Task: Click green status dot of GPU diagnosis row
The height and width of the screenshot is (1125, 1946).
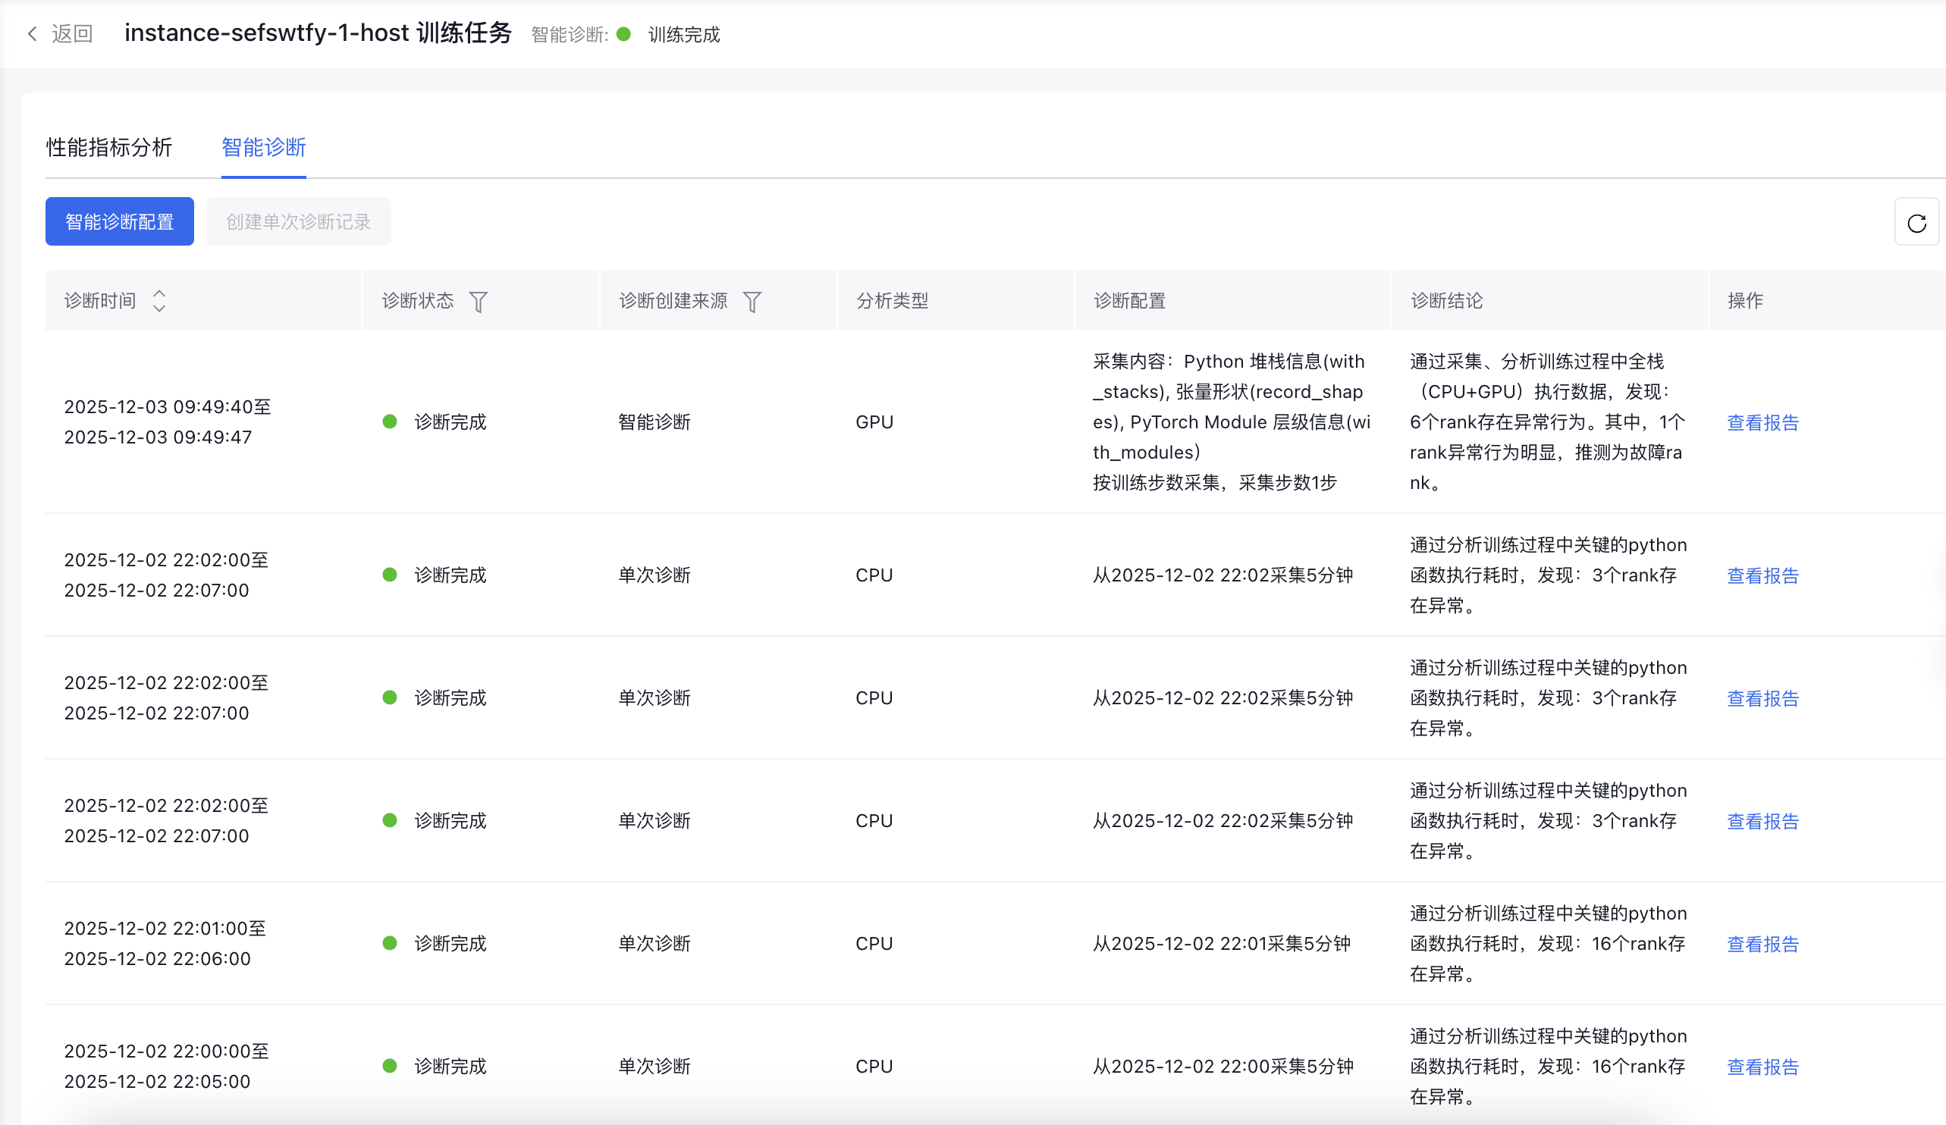Action: [x=390, y=421]
